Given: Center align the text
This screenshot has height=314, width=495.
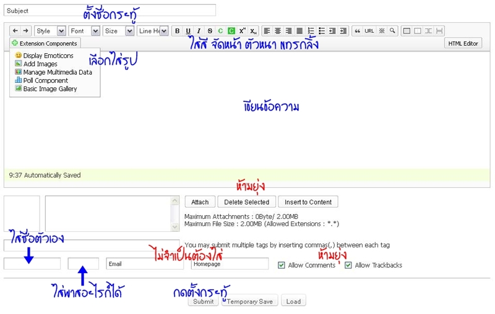Looking at the screenshot, I should point(278,31).
